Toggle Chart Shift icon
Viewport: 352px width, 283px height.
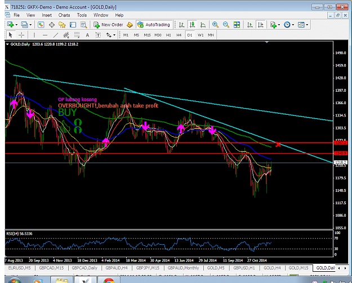click(x=261, y=25)
